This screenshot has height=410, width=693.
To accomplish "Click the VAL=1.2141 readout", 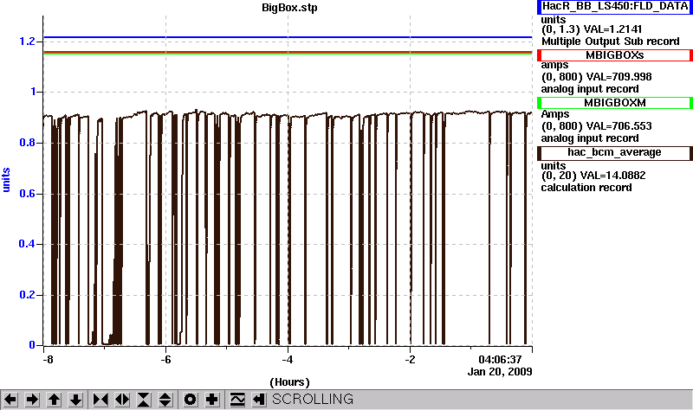I will (x=612, y=29).
